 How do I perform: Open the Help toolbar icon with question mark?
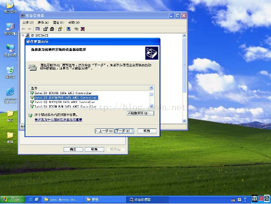click(60, 29)
